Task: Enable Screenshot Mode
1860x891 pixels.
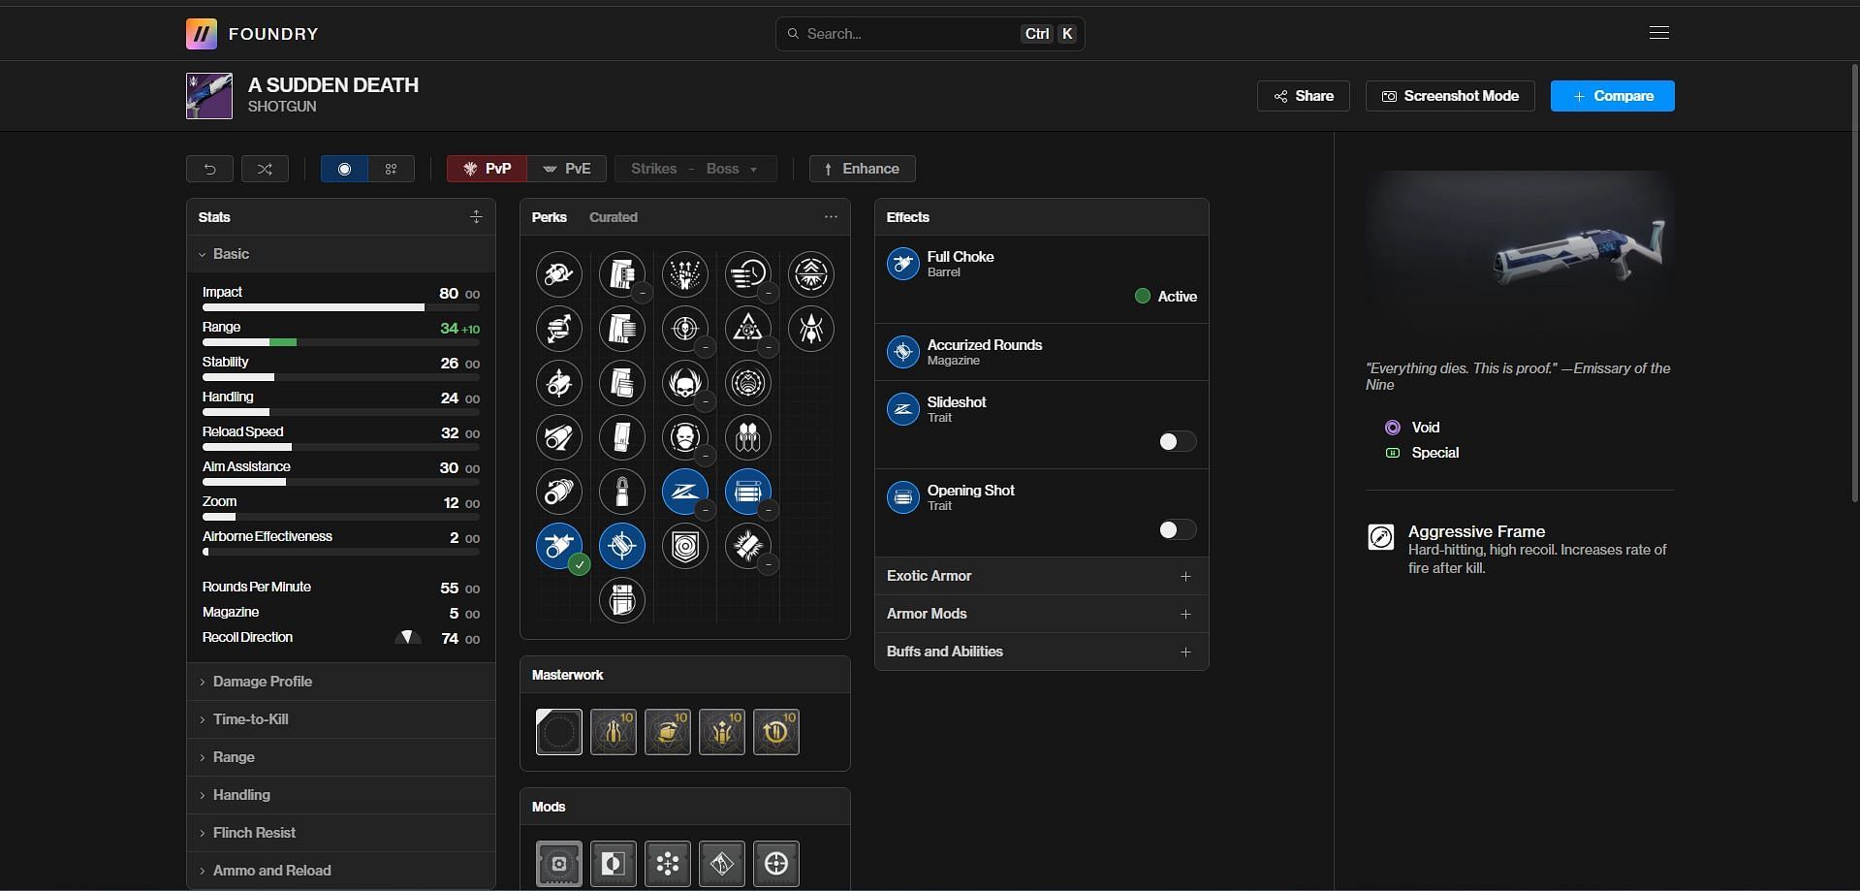Action: 1450,96
